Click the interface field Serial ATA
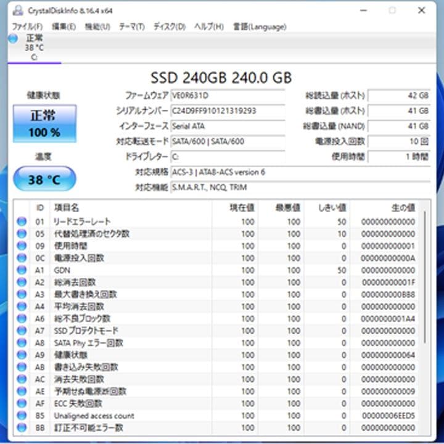 pos(228,126)
